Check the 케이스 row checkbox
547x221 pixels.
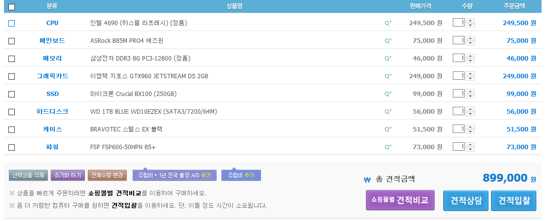(x=11, y=129)
